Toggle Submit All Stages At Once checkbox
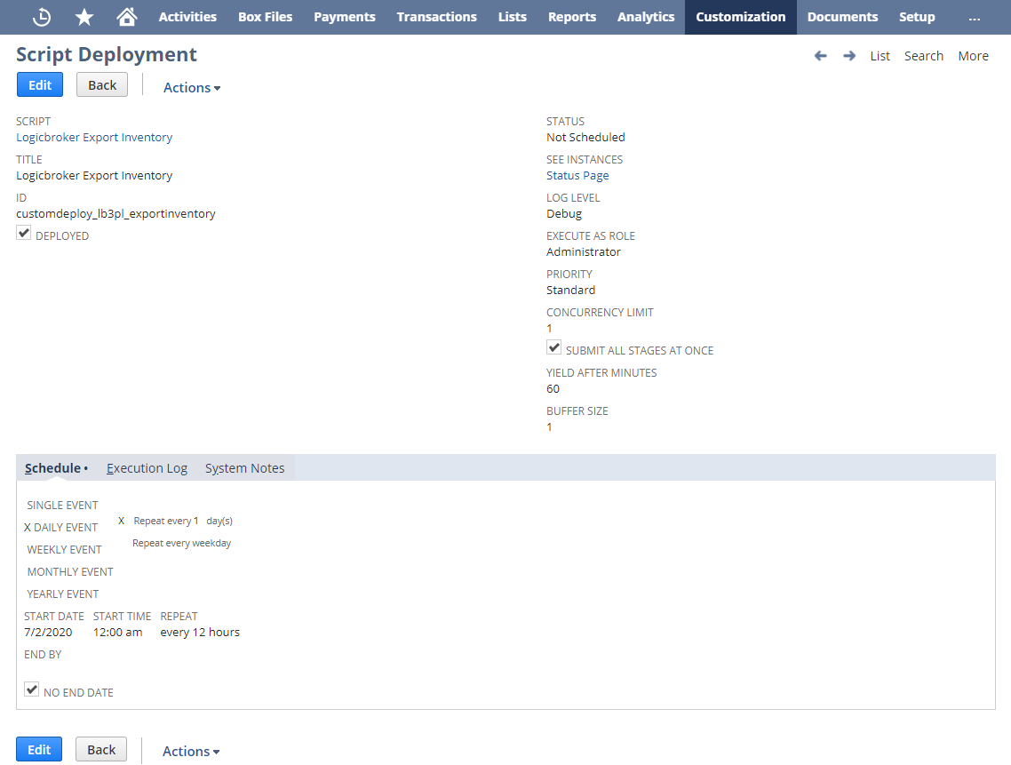This screenshot has width=1011, height=765. coord(554,348)
